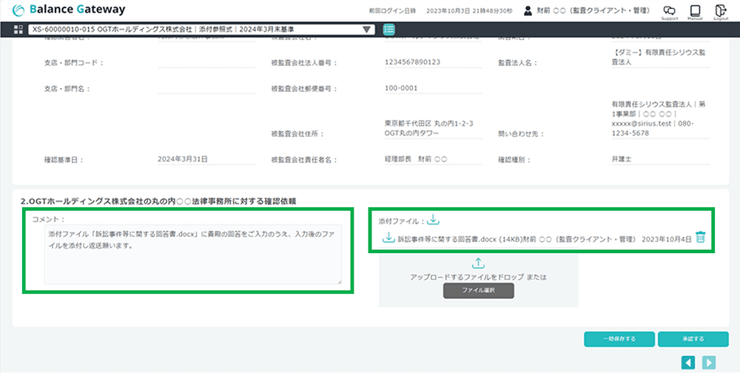Delete the attached docx with trash icon
The image size is (740, 373).
[x=700, y=238]
